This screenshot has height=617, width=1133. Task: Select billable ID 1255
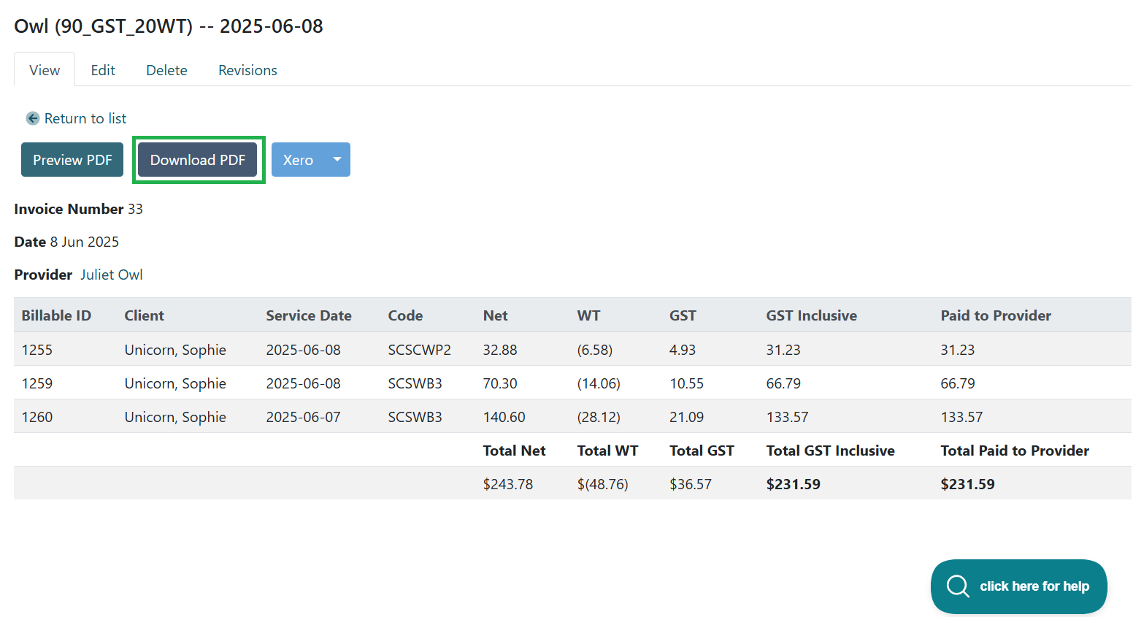coord(37,350)
